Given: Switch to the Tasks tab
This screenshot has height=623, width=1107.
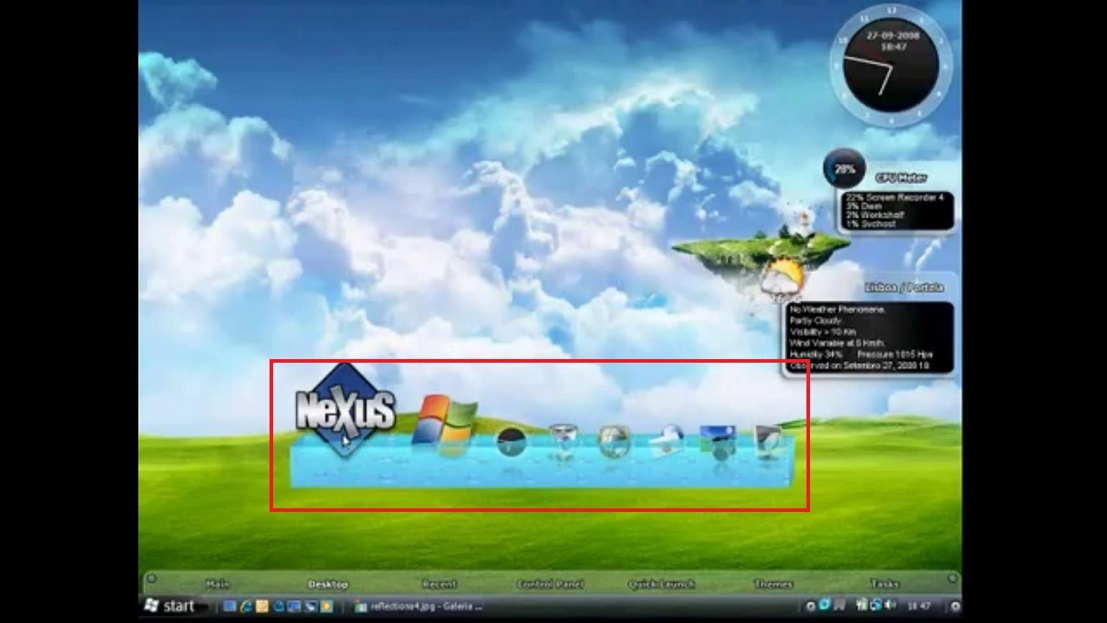Looking at the screenshot, I should [884, 584].
